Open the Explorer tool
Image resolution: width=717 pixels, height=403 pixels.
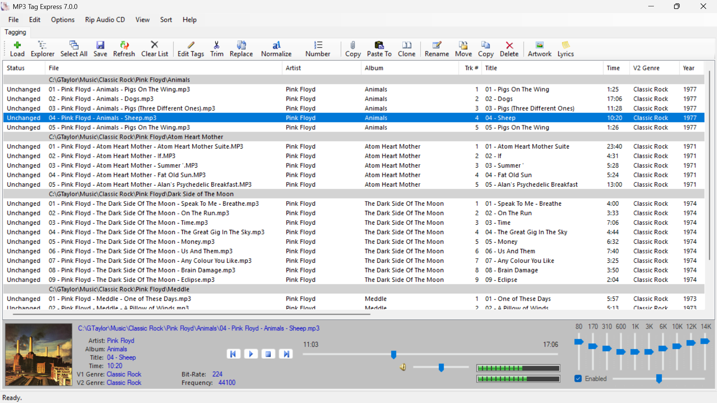click(42, 49)
